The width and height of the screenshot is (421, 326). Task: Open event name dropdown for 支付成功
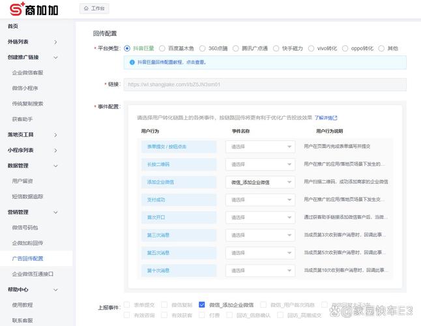pos(260,200)
